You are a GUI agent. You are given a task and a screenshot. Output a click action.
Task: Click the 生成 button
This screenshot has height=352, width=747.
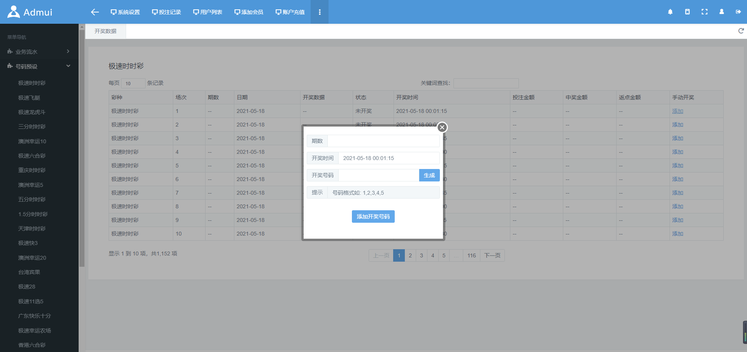429,175
